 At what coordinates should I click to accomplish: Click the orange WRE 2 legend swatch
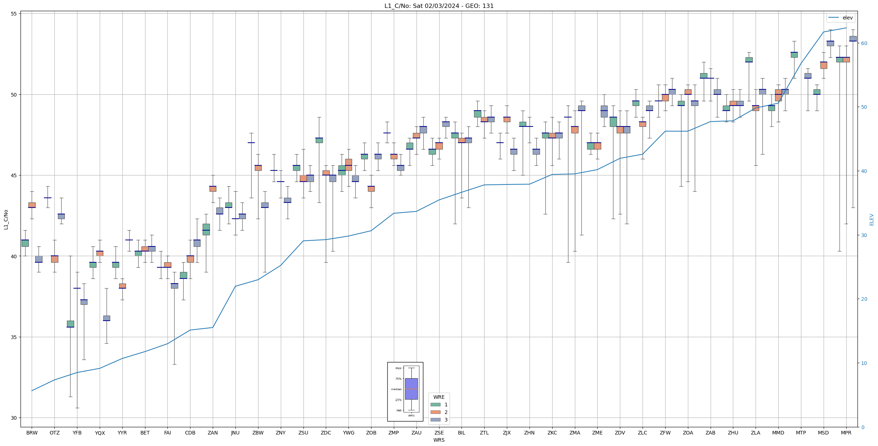[x=435, y=412]
